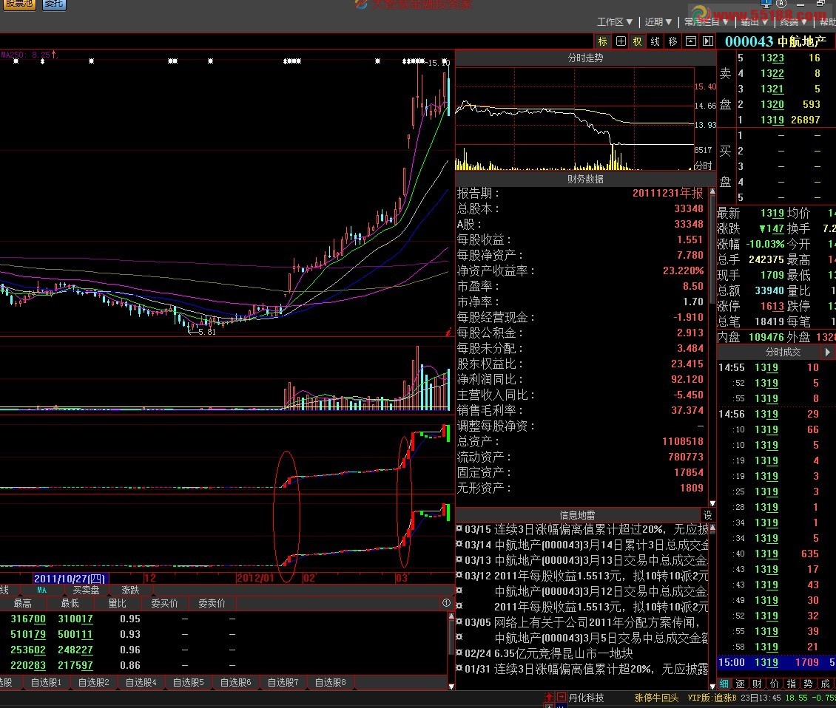
Task: Click the 财 tab at bottom right
Action: [x=758, y=684]
